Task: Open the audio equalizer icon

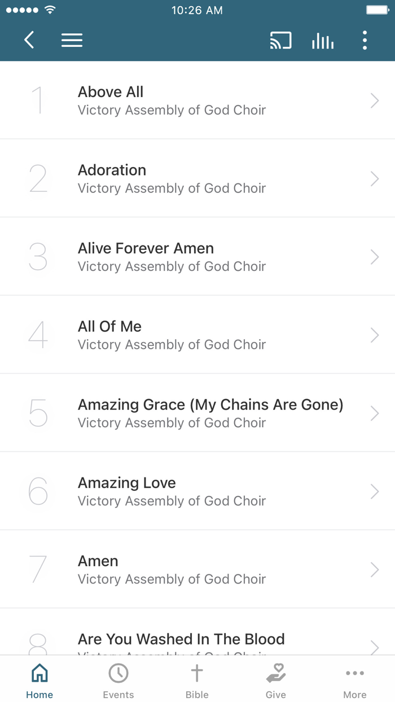Action: pos(322,40)
